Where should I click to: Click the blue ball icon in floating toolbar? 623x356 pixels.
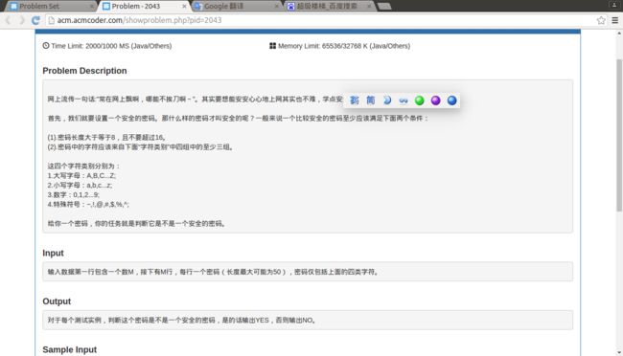pyautogui.click(x=451, y=100)
